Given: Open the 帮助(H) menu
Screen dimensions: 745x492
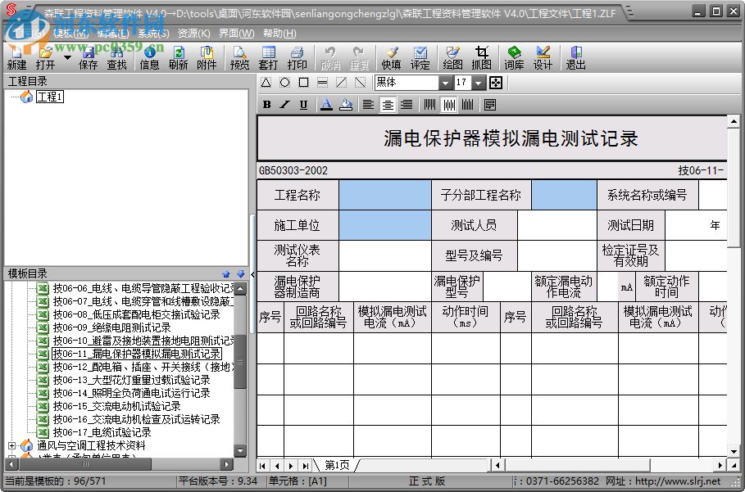Looking at the screenshot, I should coord(279,33).
